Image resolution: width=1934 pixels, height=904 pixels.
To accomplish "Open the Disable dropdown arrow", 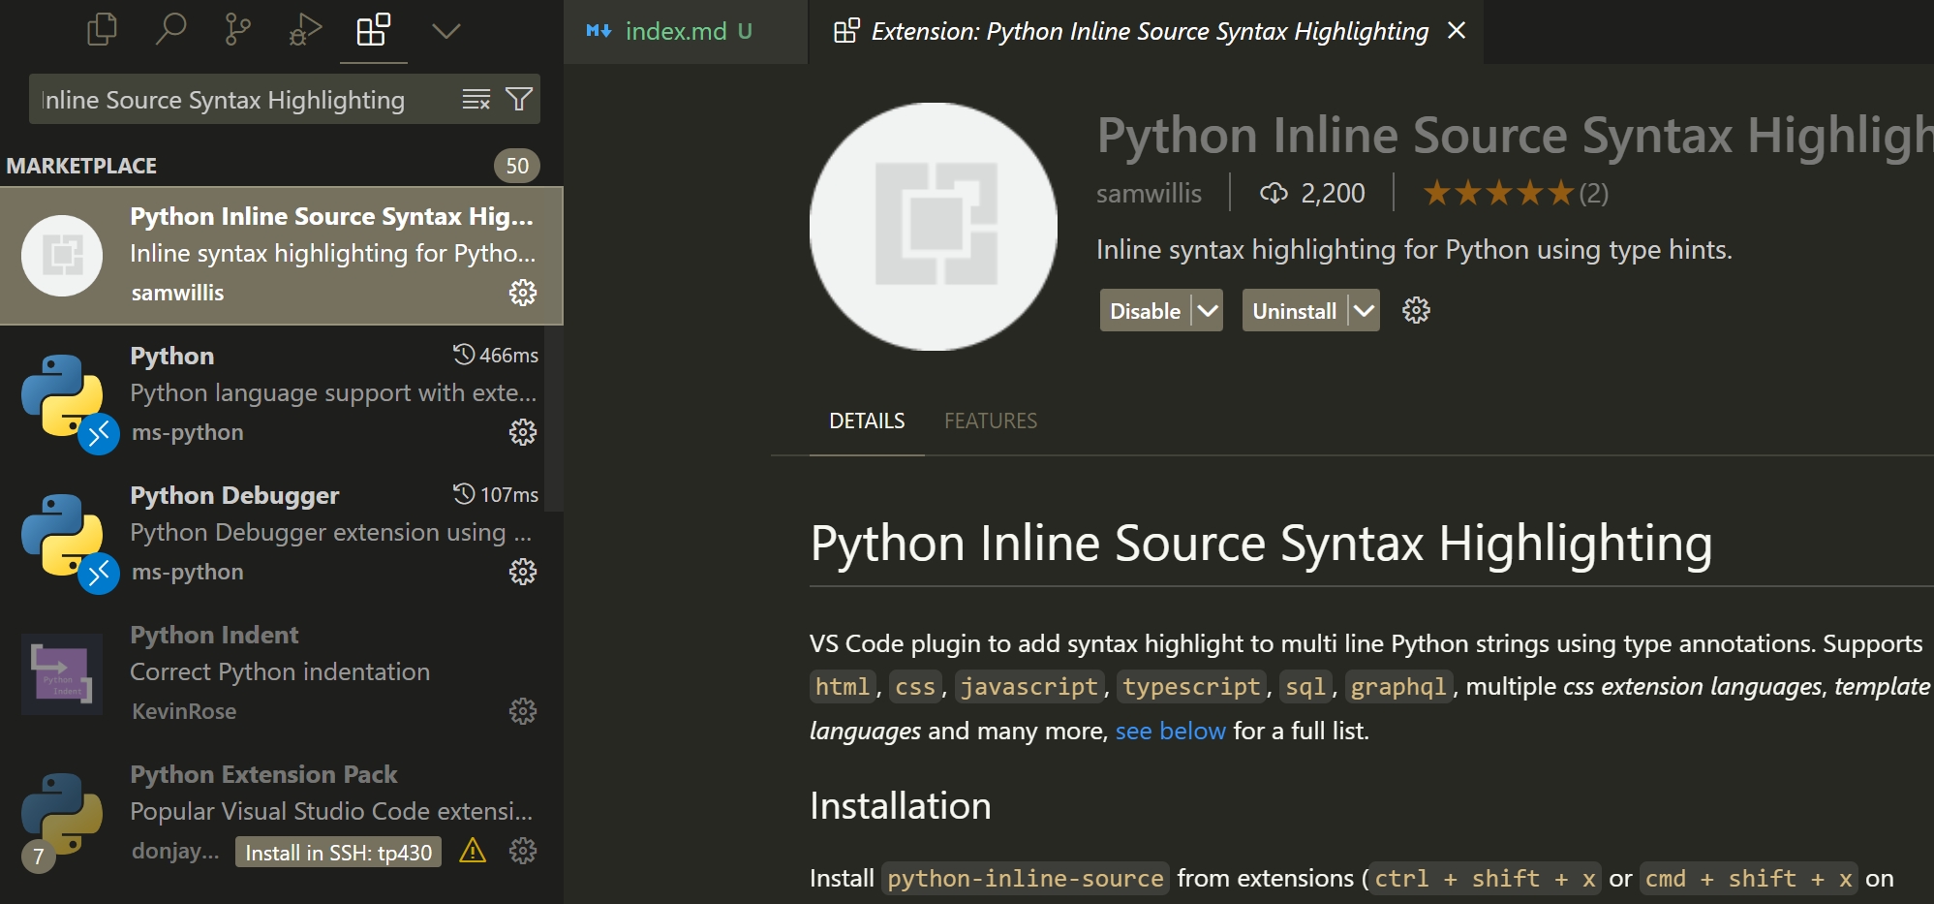I will (x=1208, y=311).
